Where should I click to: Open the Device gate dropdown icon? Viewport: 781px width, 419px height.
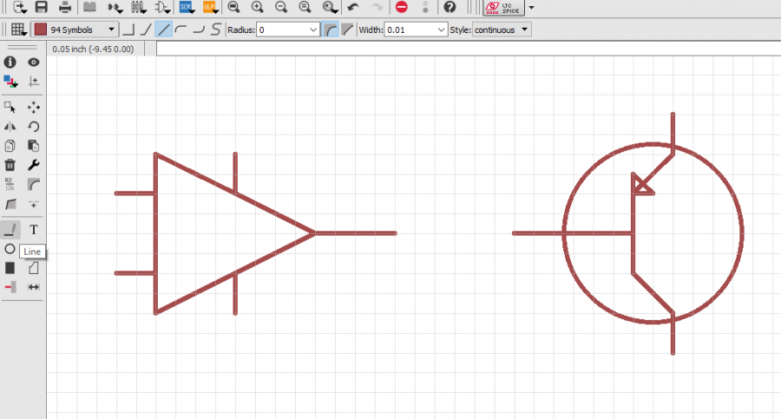click(x=162, y=7)
